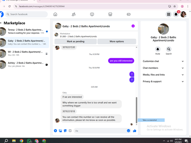The image size is (191, 143).
Task: Expand Privacy & support section
Action: pyautogui.click(x=163, y=81)
